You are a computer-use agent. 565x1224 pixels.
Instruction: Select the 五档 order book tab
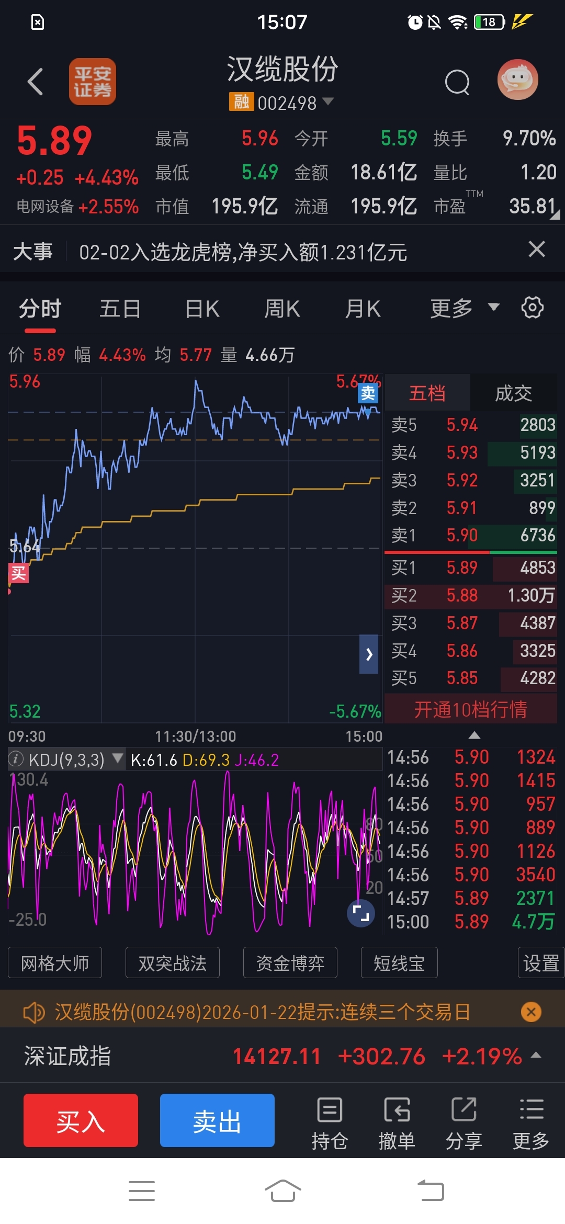point(427,393)
